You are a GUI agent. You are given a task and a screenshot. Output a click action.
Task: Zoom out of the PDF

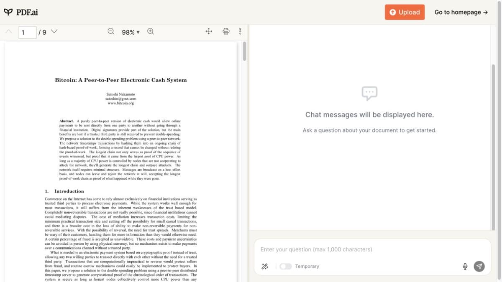(111, 31)
